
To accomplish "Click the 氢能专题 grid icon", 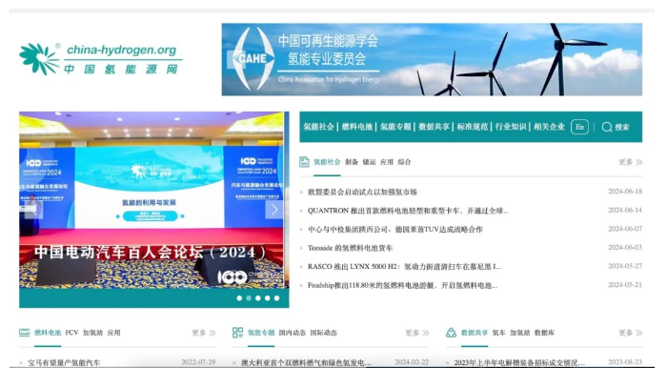I will pyautogui.click(x=238, y=333).
